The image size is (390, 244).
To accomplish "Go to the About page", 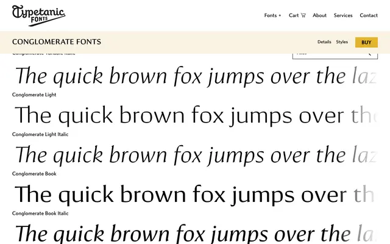I will tap(319, 15).
